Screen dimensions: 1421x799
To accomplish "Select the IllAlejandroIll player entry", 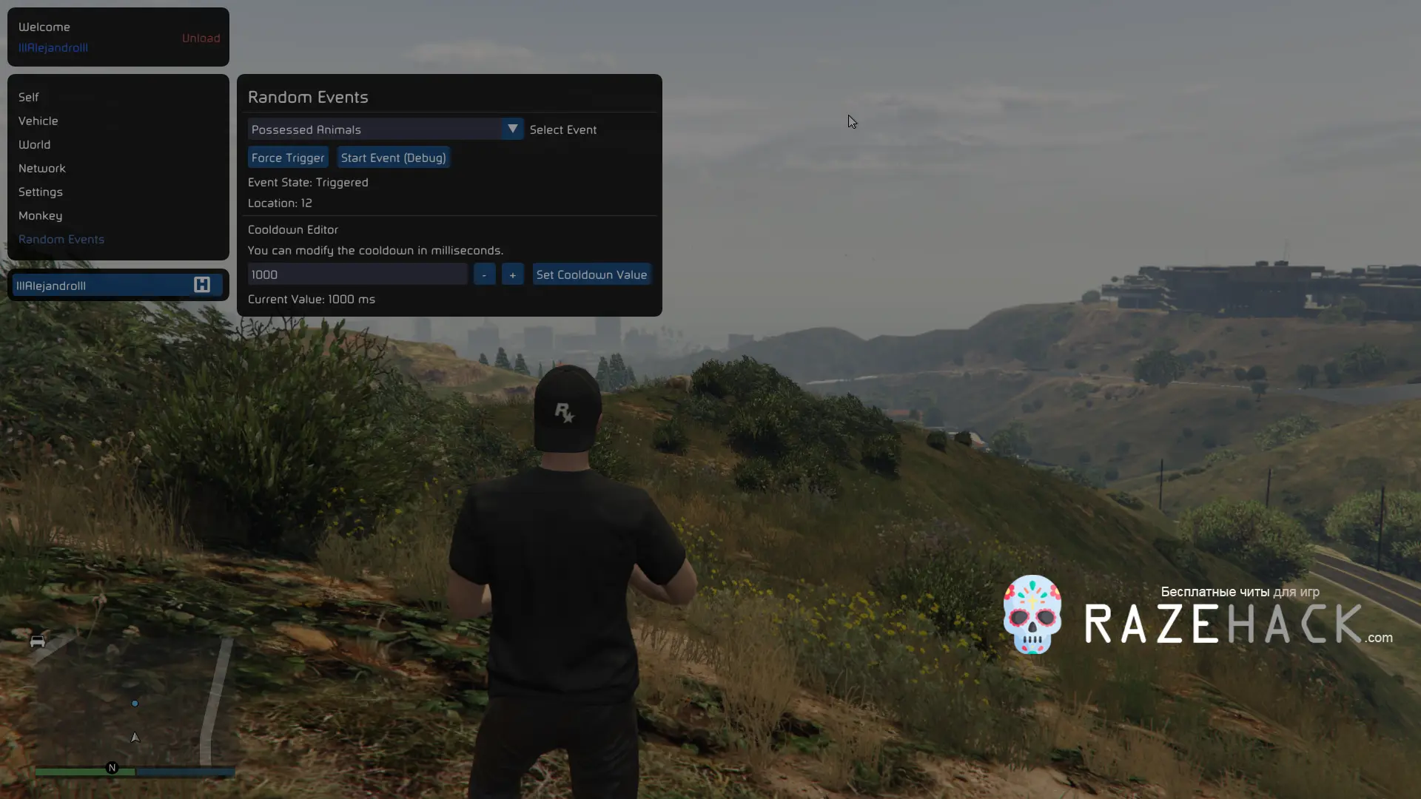I will (110, 285).
